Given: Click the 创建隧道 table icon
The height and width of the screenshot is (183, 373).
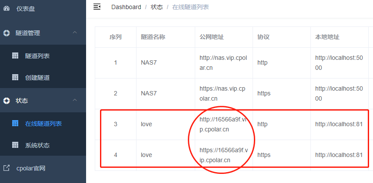Looking at the screenshot, I should 15,77.
